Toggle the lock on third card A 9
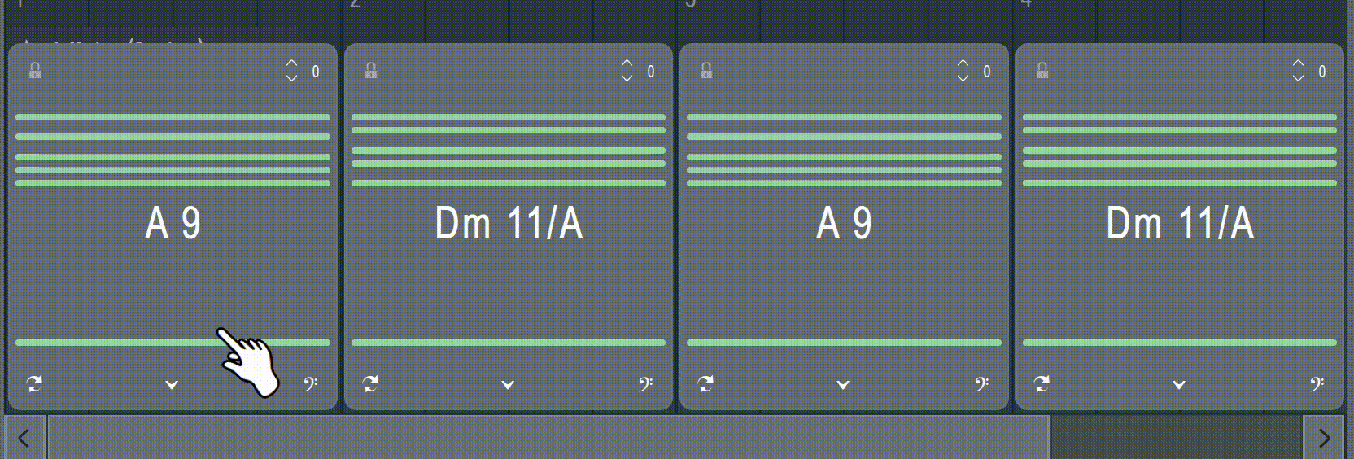This screenshot has width=1354, height=459. click(x=706, y=70)
